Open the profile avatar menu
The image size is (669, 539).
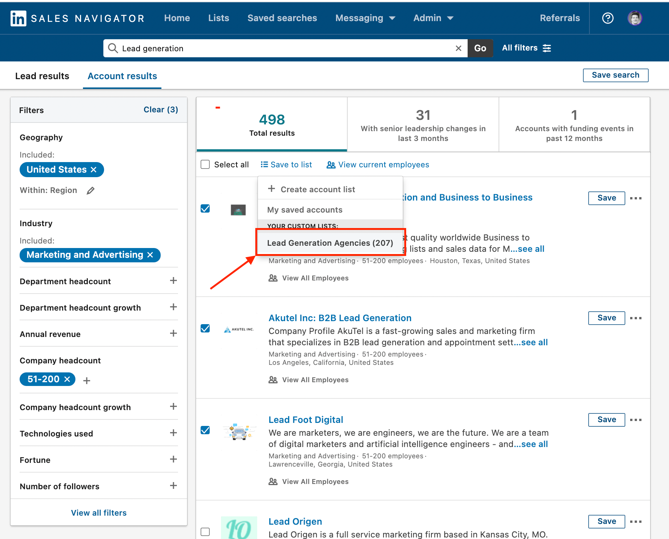pyautogui.click(x=635, y=18)
